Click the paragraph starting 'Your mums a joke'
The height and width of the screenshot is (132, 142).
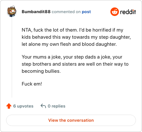(75, 64)
